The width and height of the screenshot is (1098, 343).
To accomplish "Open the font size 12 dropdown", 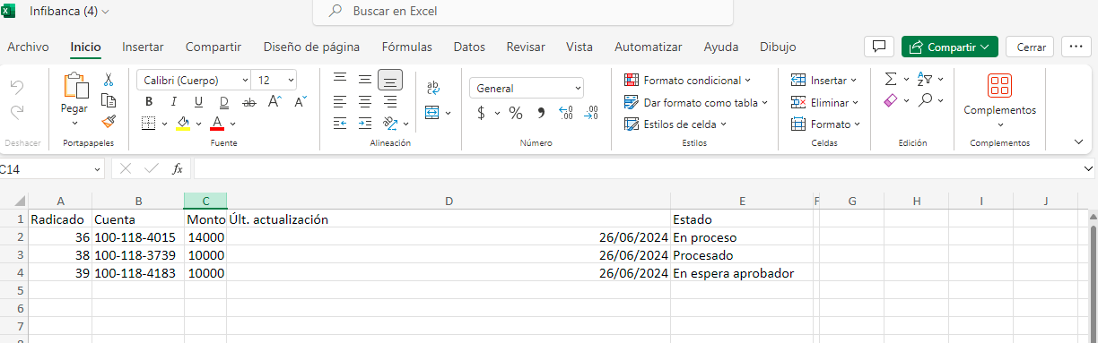I will 290,80.
